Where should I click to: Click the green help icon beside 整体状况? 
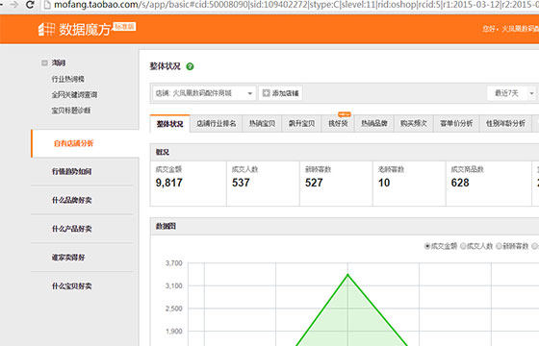[x=190, y=66]
